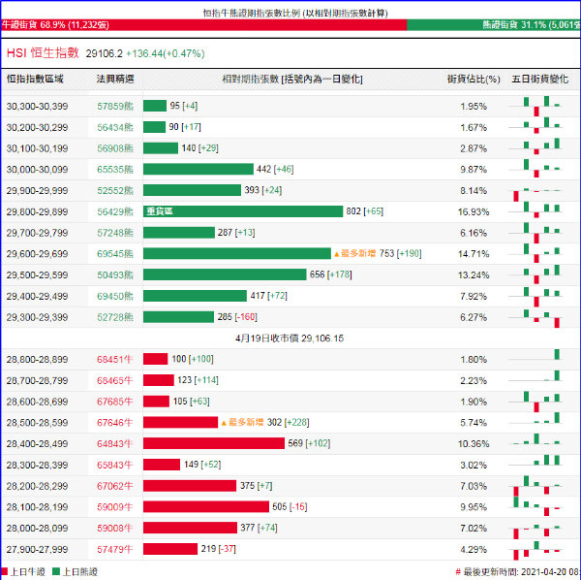Click the 10.36% share value
The height and width of the screenshot is (580, 581).
474,444
